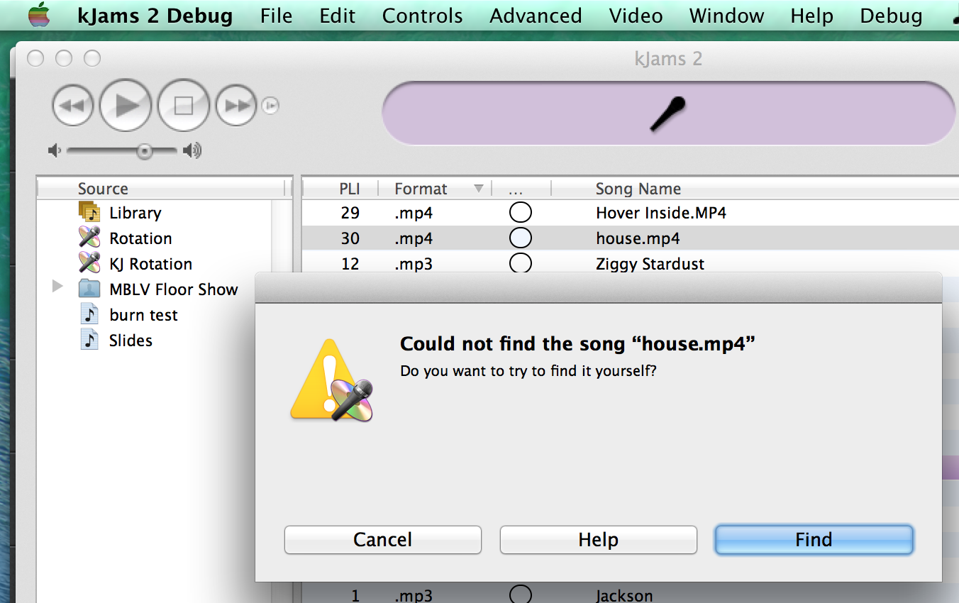Toggle the circle for Hover Inside.MP4

coord(521,212)
